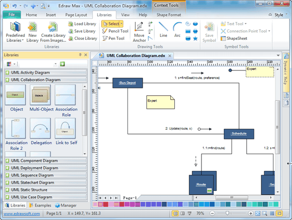Click the zoom slider in status bar

pyautogui.click(x=228, y=214)
